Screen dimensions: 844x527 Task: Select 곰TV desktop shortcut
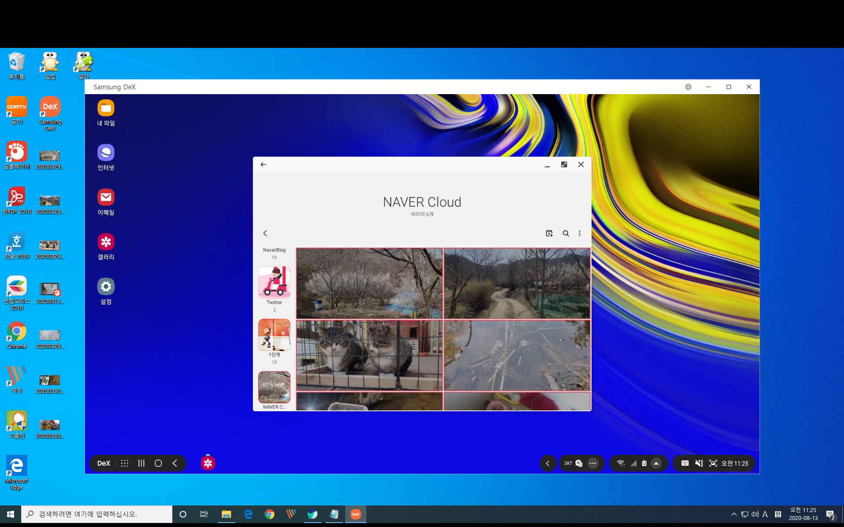(x=17, y=110)
